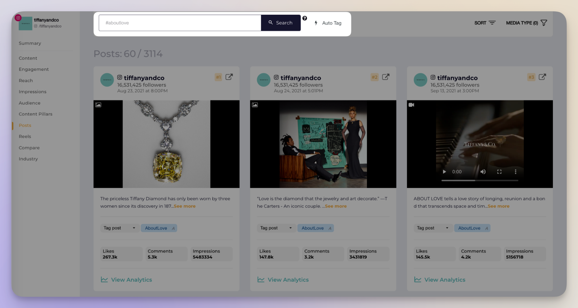Screen dimensions: 578x308
Task: Enter fullscreen on the piano video
Action: (x=499, y=172)
